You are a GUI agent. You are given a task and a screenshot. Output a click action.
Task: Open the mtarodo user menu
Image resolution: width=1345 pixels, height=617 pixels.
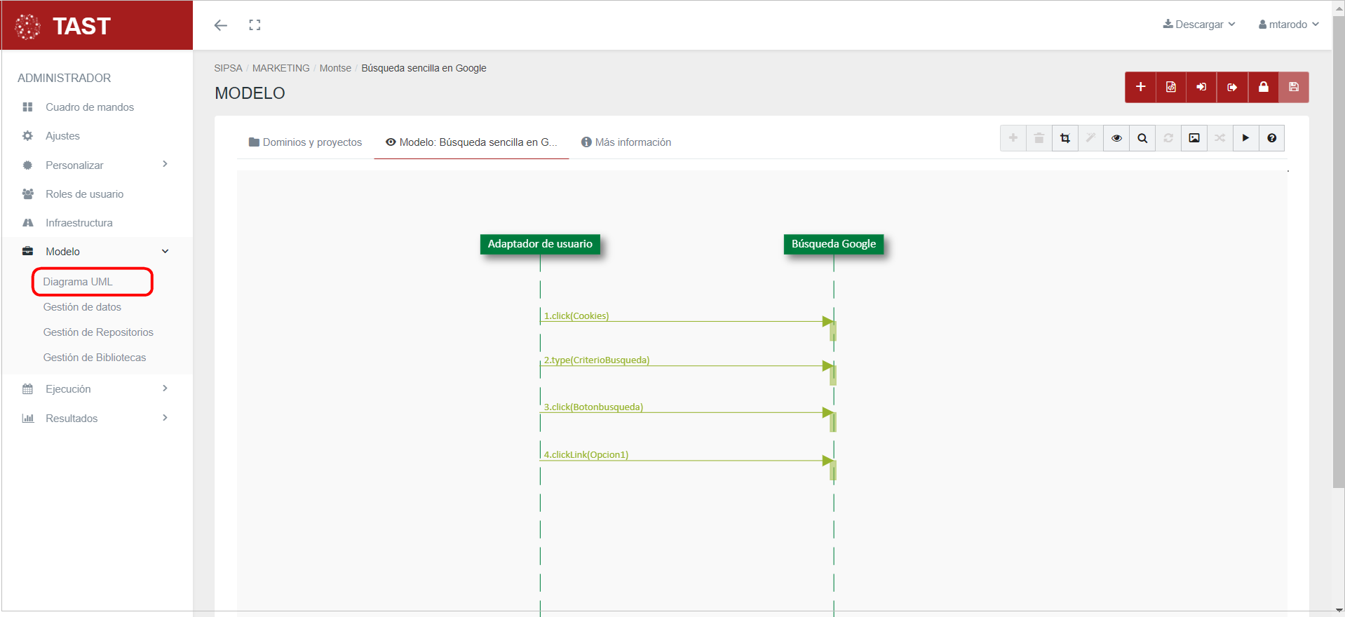pyautogui.click(x=1288, y=25)
